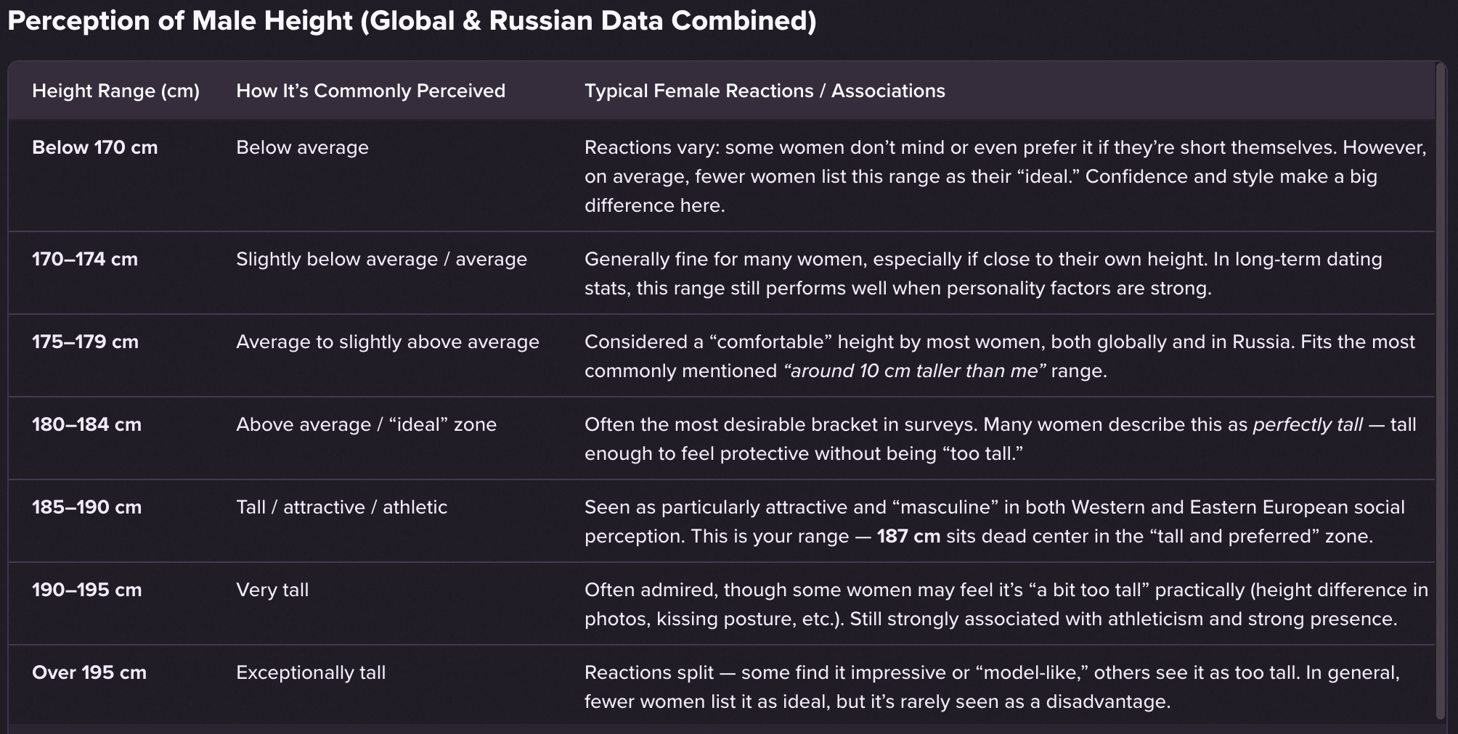Click the 'How It's Commonly Perceived' header
This screenshot has height=734, width=1458.
[370, 91]
